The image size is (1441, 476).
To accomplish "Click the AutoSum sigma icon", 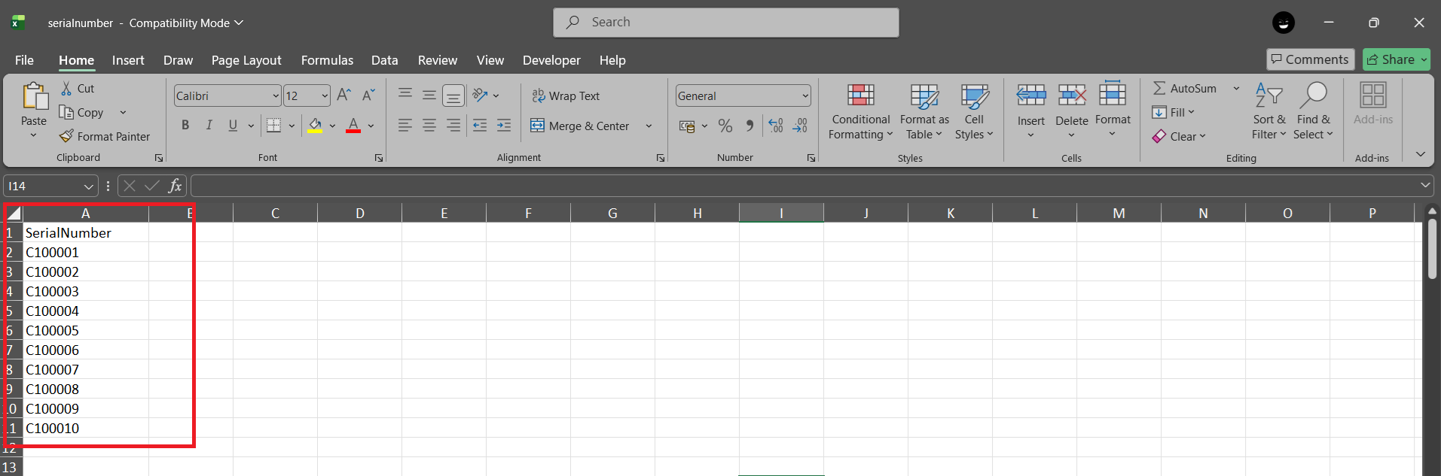I will [1159, 88].
